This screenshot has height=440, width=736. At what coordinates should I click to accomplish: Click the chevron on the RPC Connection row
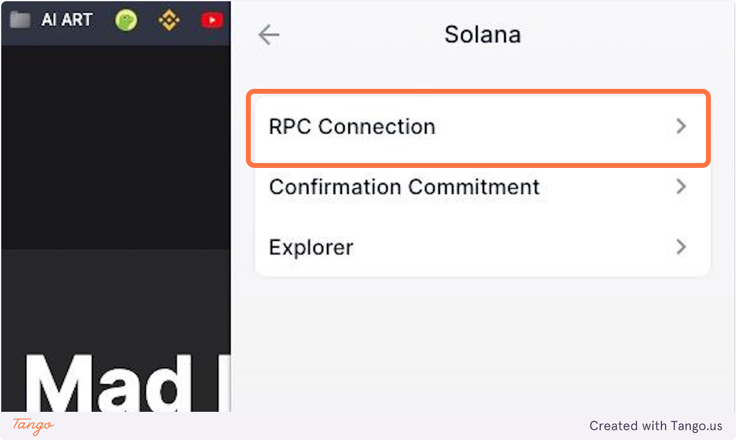click(681, 126)
